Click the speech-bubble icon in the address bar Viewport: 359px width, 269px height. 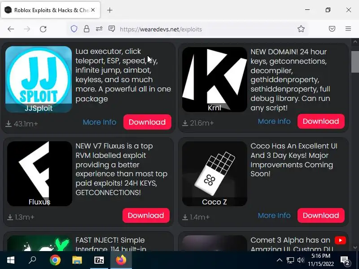[x=112, y=29]
